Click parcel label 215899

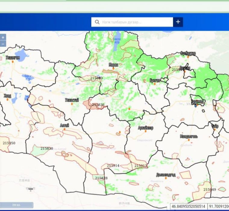pyautogui.click(x=96, y=78)
